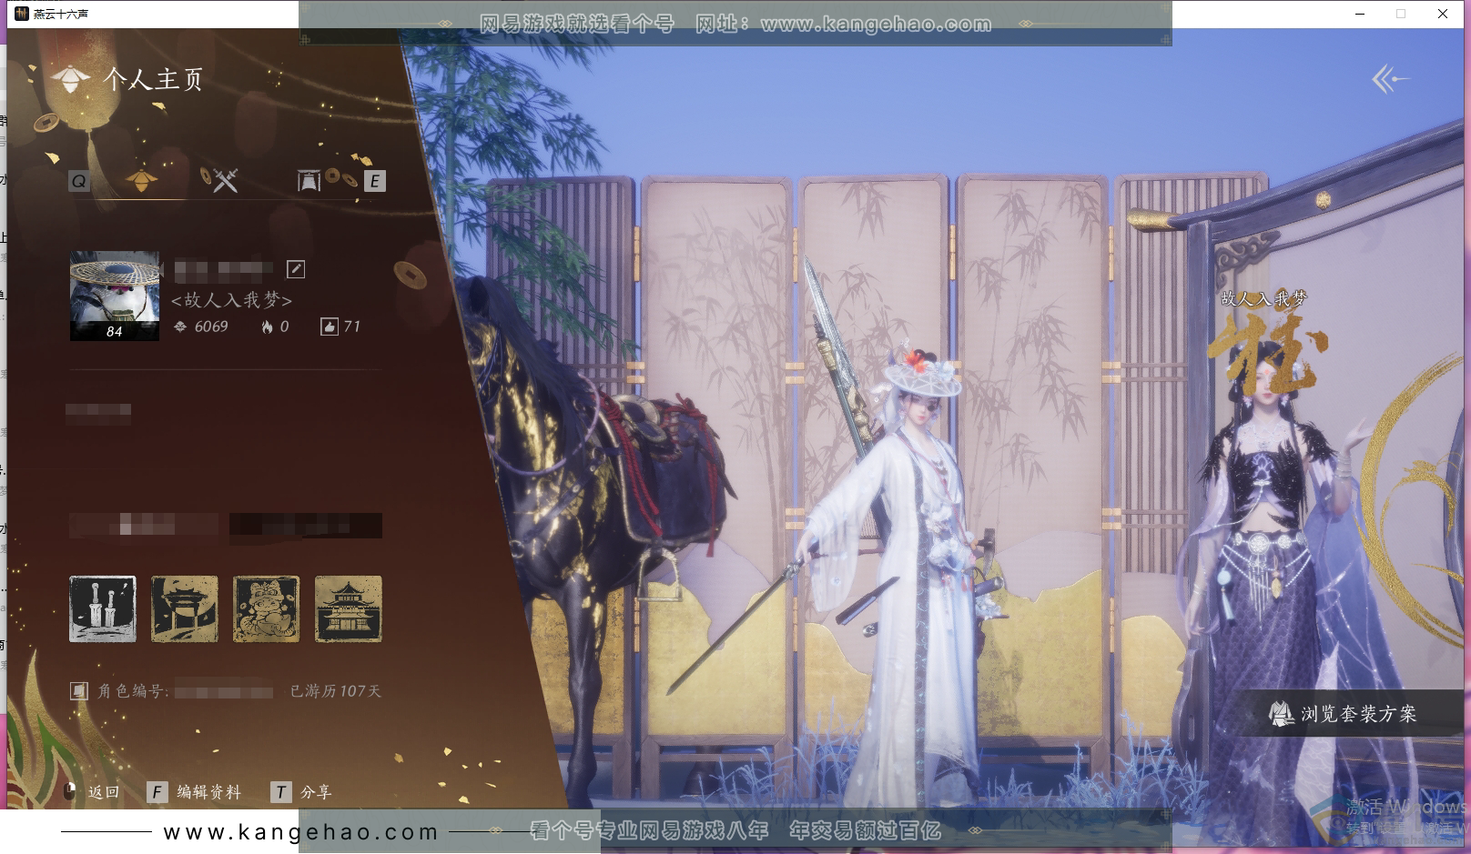
Task: Like the profile via thumbs-up 71
Action: 330,327
